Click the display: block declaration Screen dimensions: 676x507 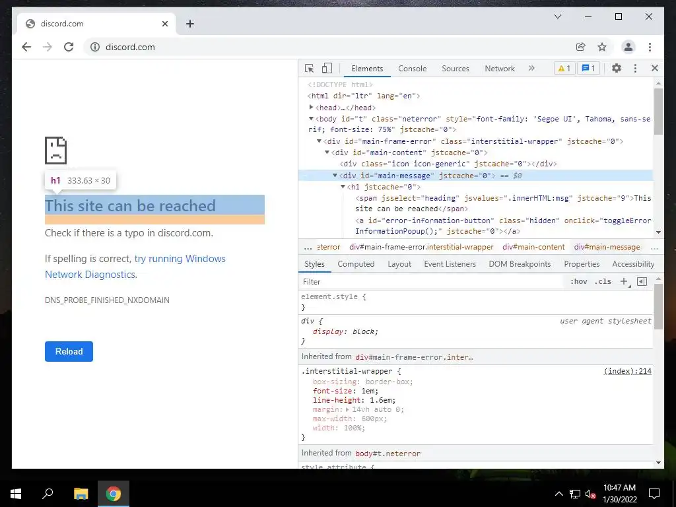345,331
